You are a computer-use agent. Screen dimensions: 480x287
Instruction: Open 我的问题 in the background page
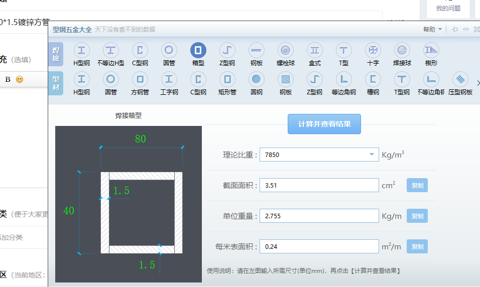448,8
